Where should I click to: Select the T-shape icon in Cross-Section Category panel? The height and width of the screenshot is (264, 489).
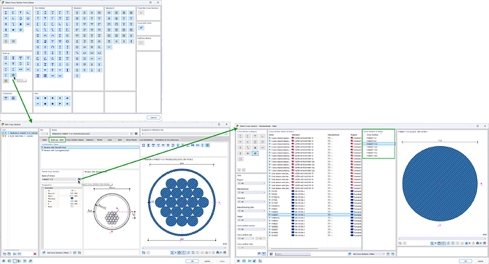(x=255, y=136)
